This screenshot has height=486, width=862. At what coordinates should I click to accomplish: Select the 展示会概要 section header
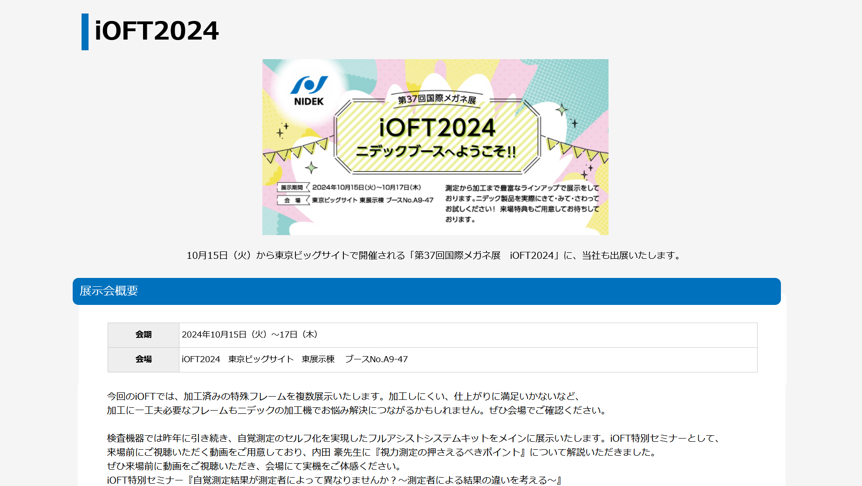coord(427,291)
